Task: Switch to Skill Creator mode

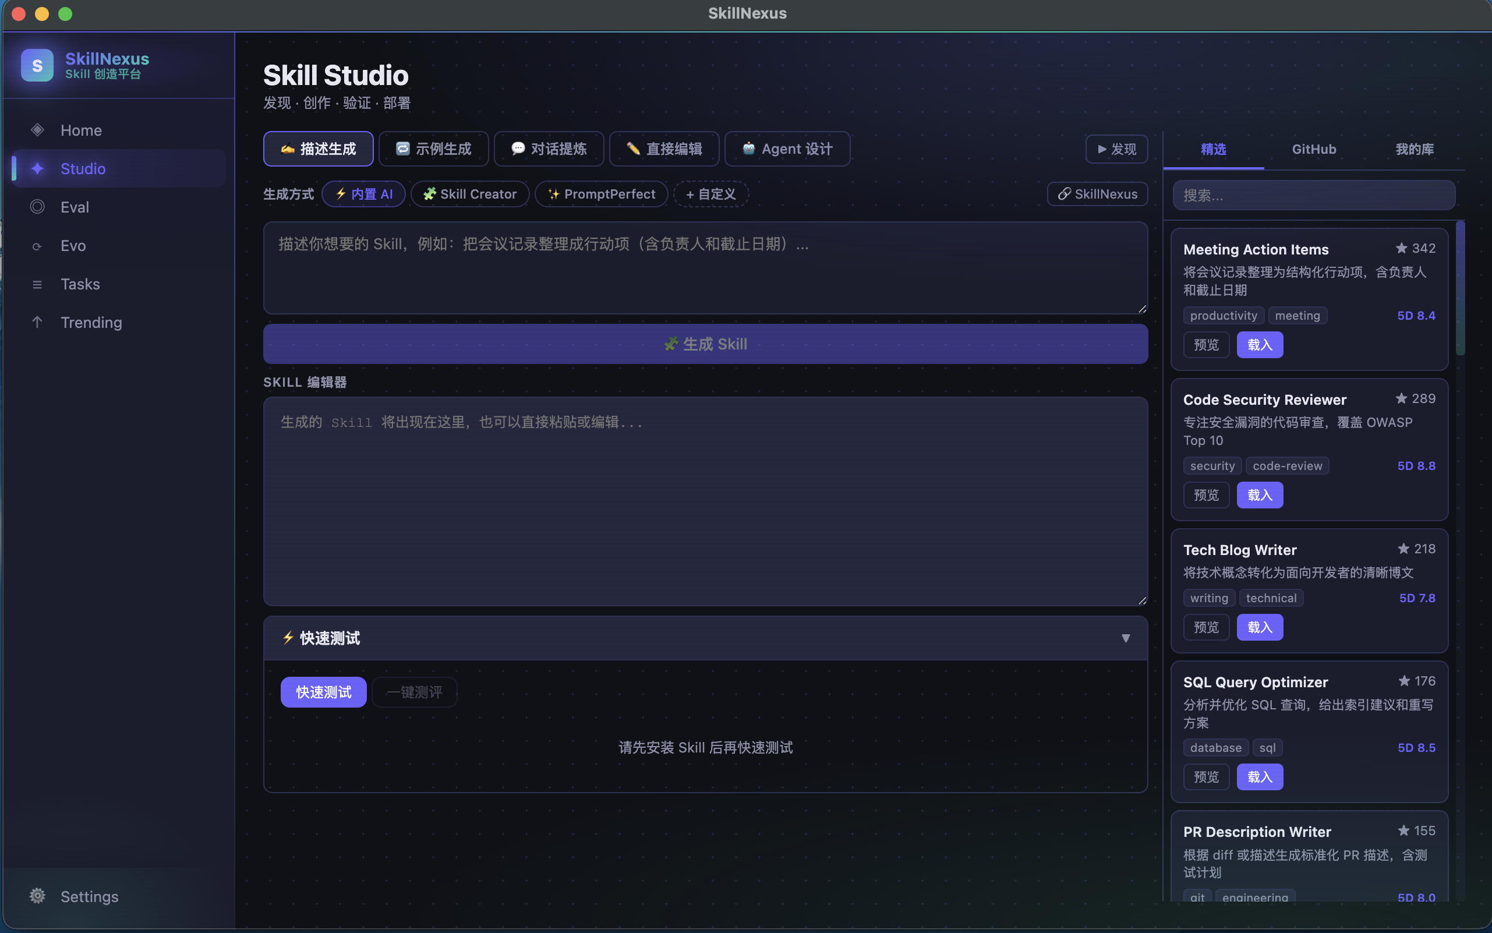Action: pos(469,193)
